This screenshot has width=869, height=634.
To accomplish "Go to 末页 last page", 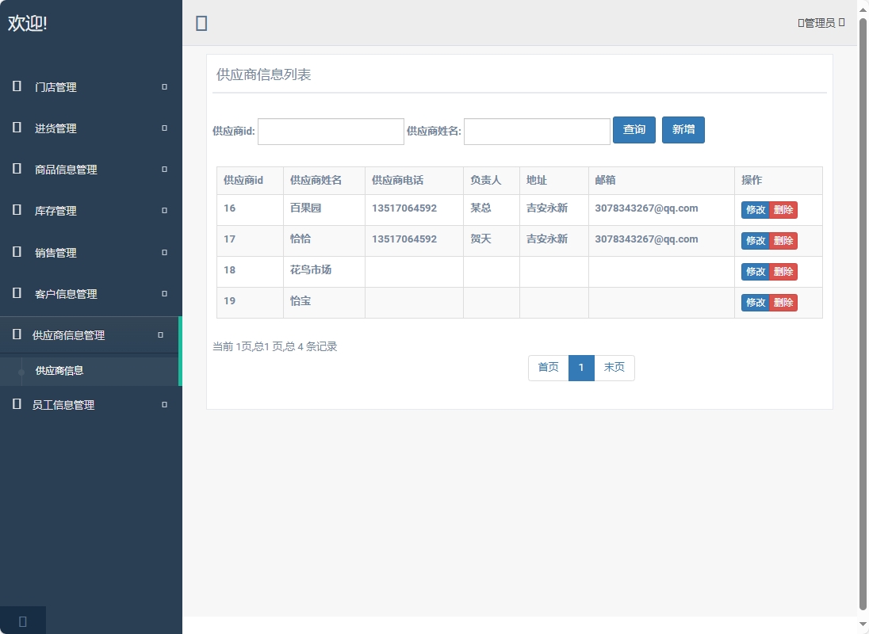I will [x=614, y=368].
